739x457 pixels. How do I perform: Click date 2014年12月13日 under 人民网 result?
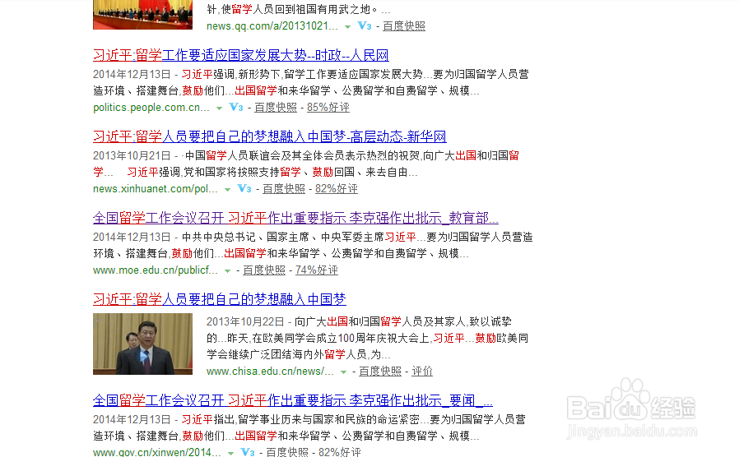coord(132,74)
